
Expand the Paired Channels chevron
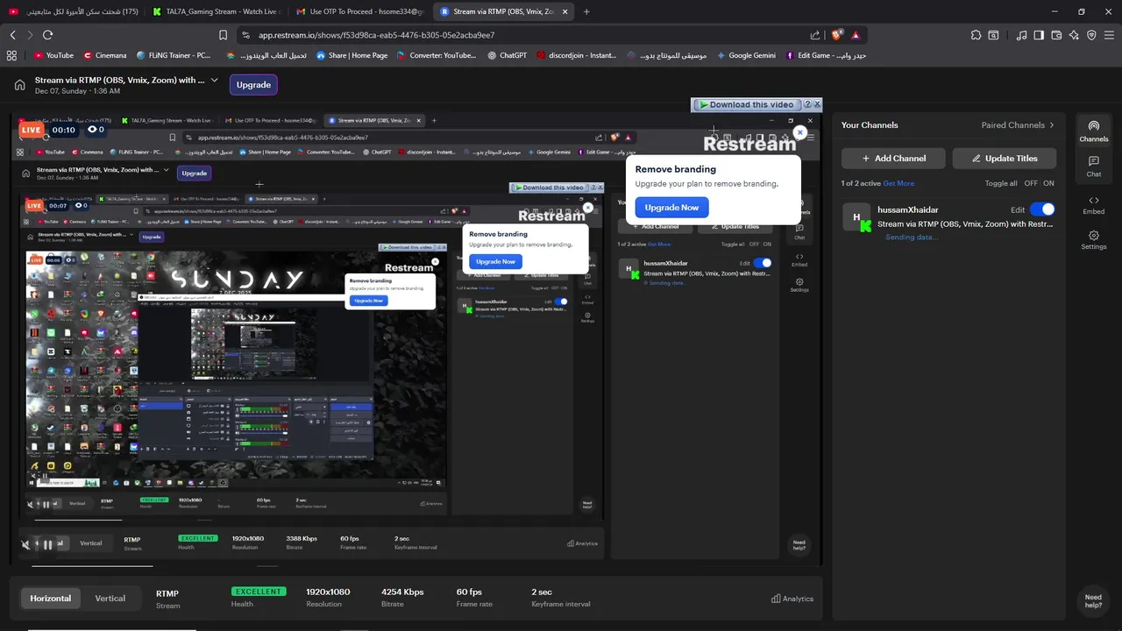coord(1053,125)
